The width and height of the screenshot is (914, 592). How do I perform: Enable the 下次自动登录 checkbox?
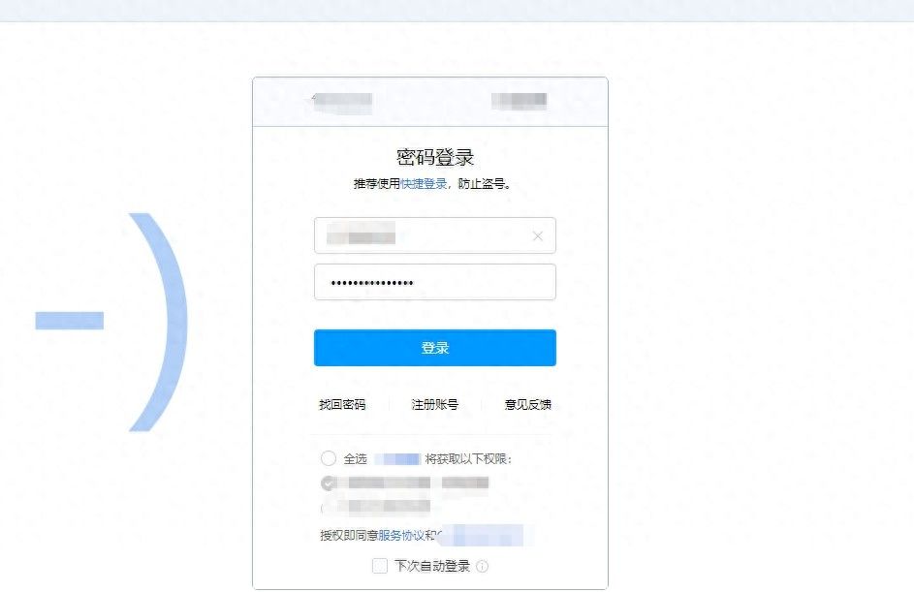(380, 566)
